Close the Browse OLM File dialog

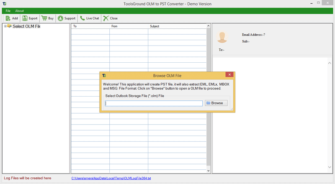tap(229, 75)
